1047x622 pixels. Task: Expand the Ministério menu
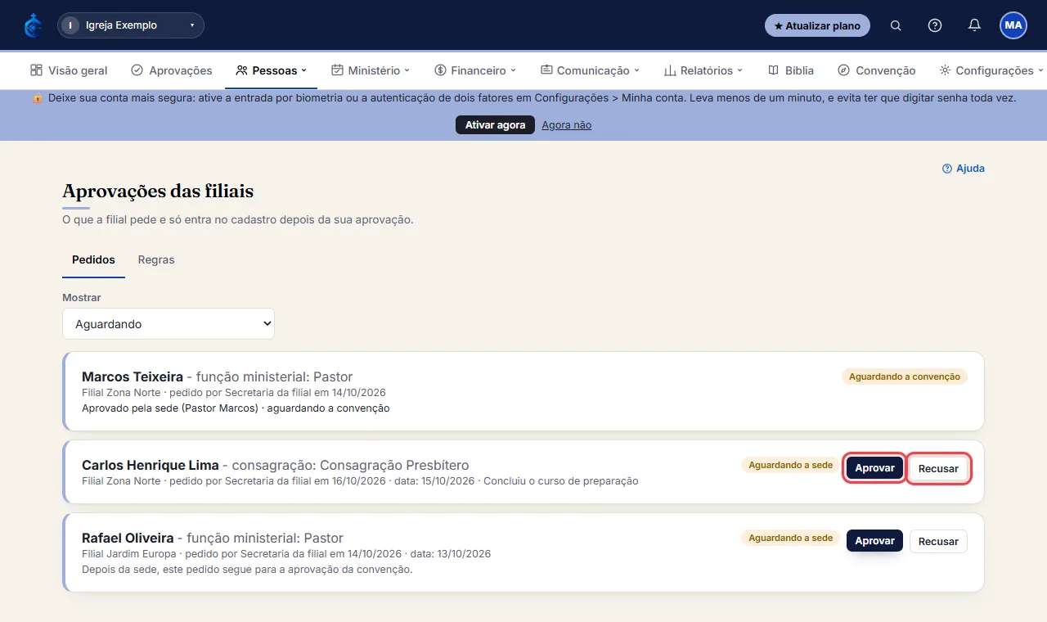click(x=371, y=70)
